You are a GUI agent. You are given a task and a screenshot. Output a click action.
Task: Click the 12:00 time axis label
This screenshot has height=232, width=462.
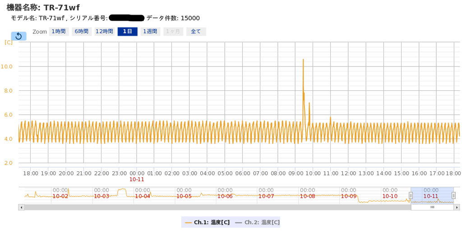click(348, 173)
